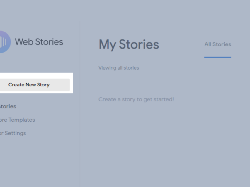250x187 pixels.
Task: Click "Create a story to get started!" text
Action: coord(136,99)
